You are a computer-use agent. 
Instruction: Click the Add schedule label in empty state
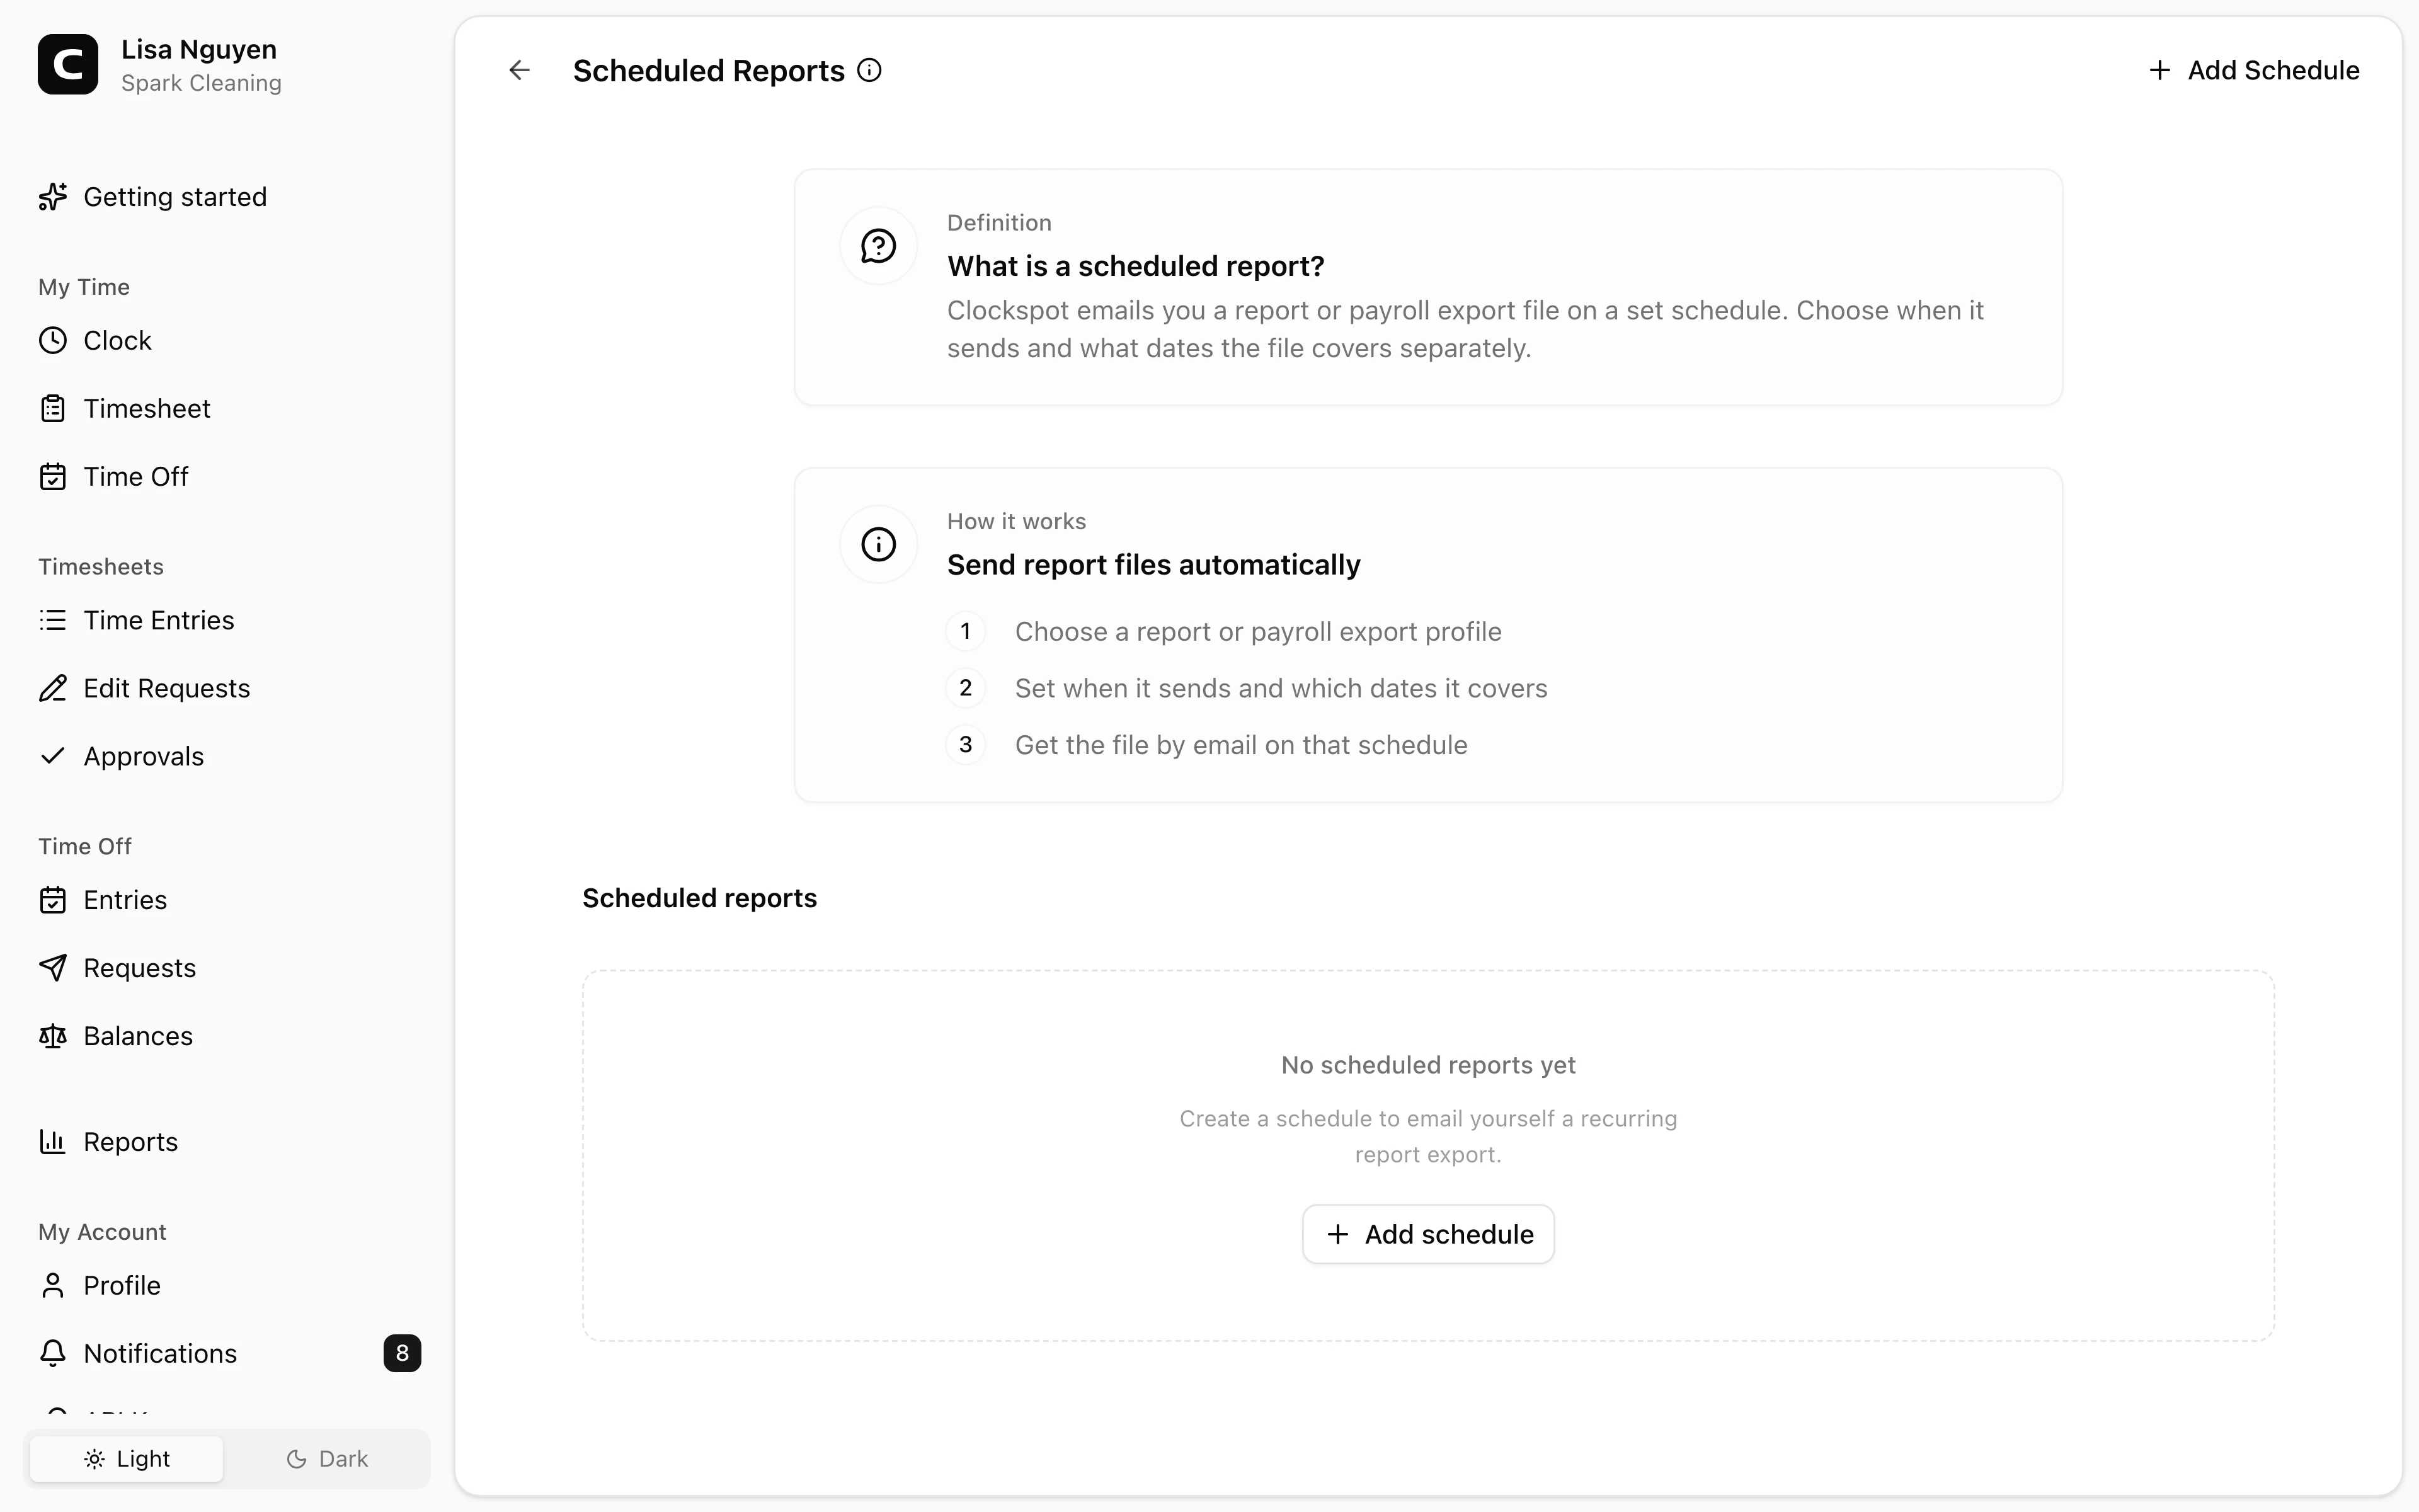coord(1450,1235)
